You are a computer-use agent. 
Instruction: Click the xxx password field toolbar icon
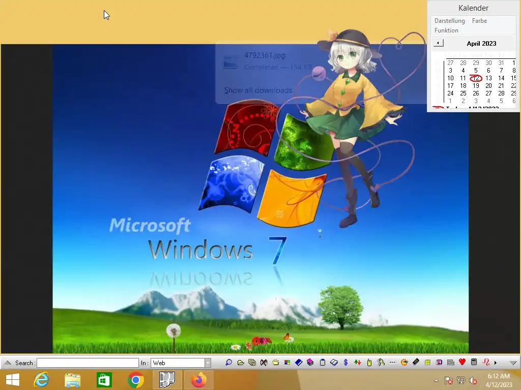pos(392,363)
